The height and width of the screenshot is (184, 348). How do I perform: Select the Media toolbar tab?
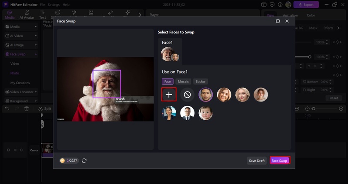[x=10, y=15]
